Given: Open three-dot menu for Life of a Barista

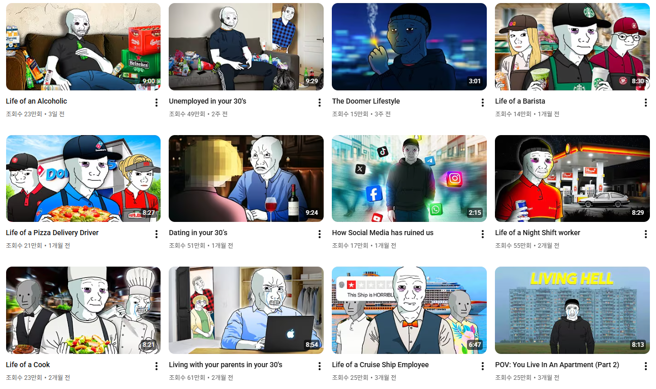Looking at the screenshot, I should (x=646, y=103).
